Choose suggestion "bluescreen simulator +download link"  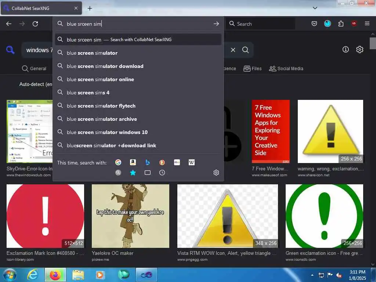click(x=138, y=145)
